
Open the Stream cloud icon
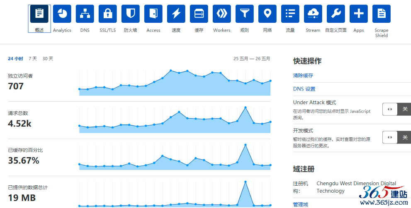click(313, 14)
